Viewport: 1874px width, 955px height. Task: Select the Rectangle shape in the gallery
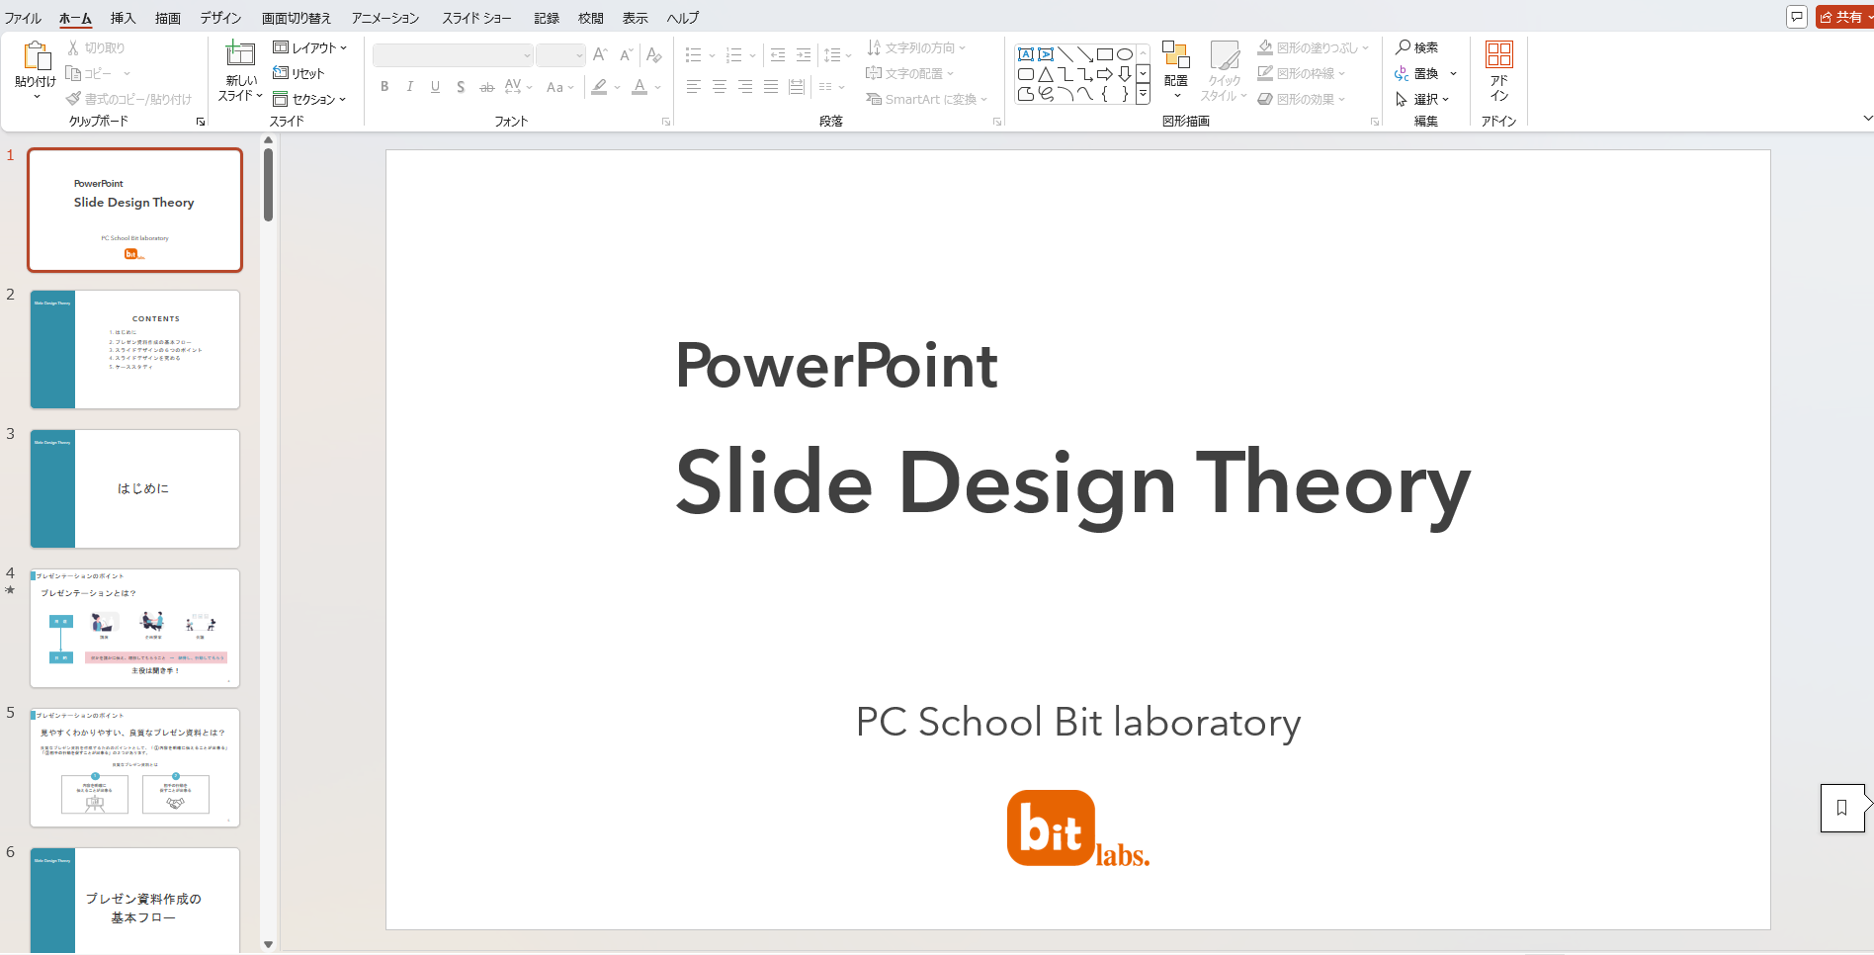tap(1105, 54)
